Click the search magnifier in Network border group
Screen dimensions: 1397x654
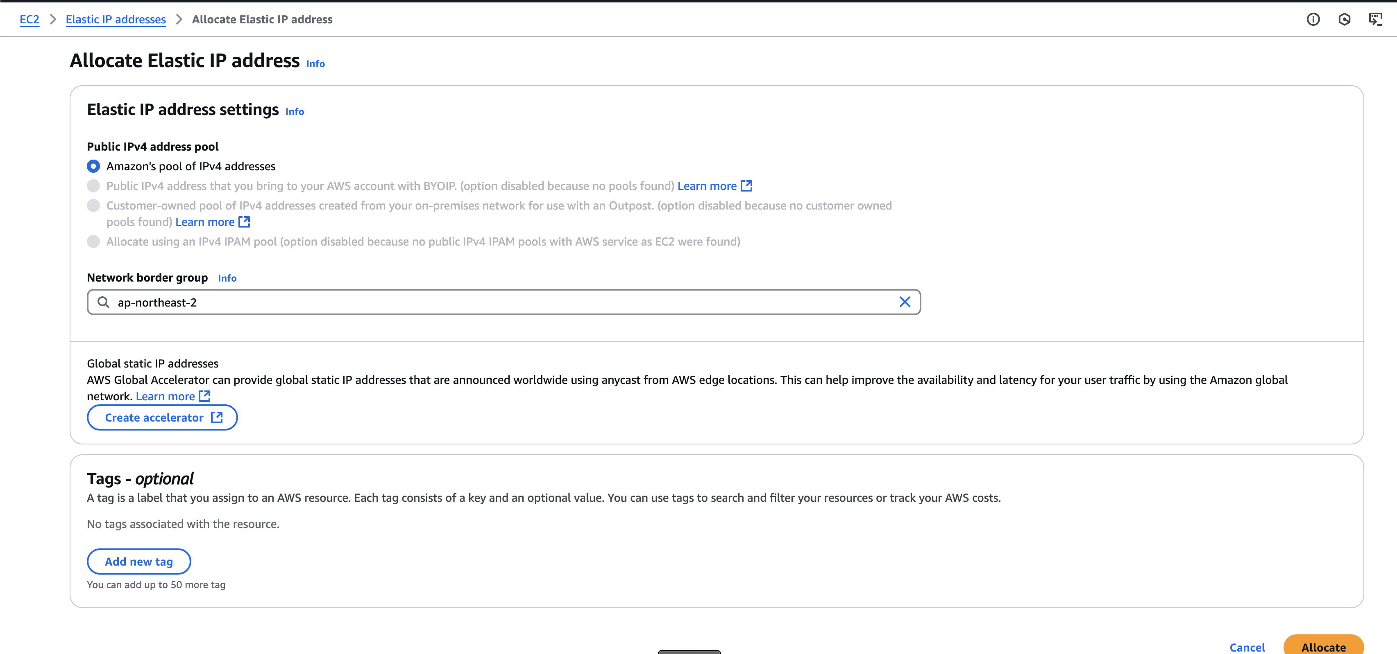[x=103, y=302]
